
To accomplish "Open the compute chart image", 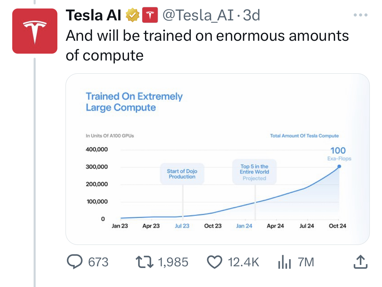I will pos(217,159).
